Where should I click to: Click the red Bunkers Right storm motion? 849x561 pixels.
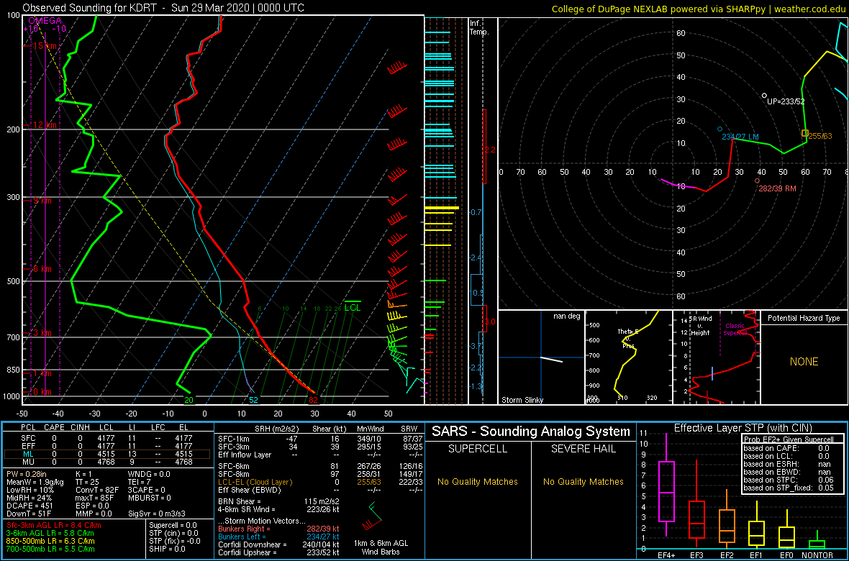pyautogui.click(x=278, y=529)
